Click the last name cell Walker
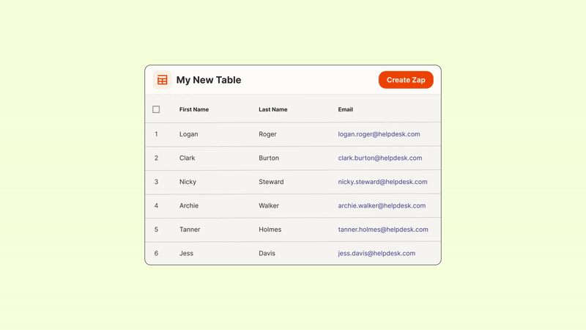The width and height of the screenshot is (586, 330). point(269,205)
